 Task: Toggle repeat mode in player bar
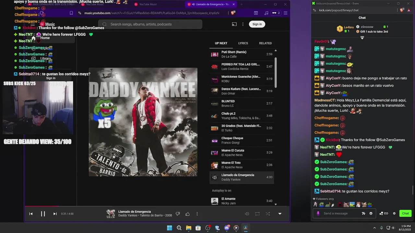(x=257, y=214)
